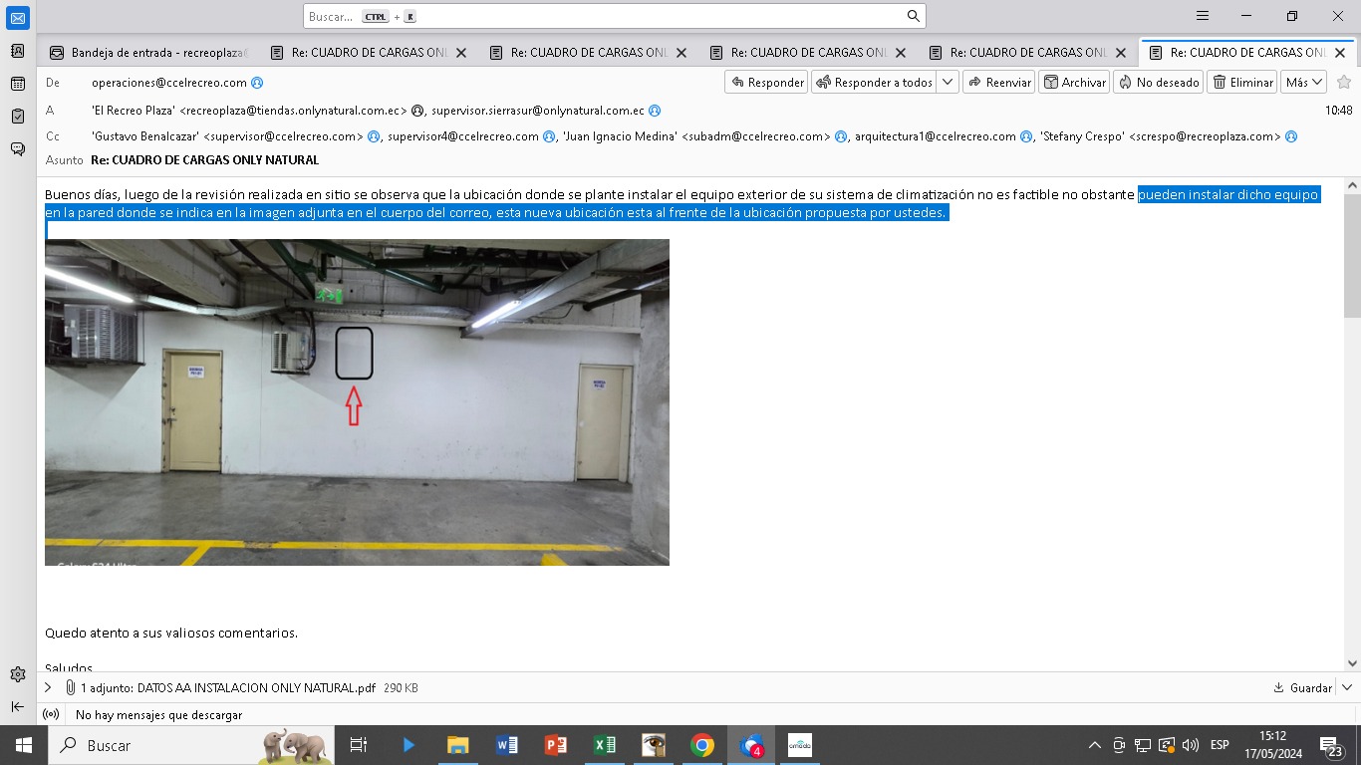Click text 'Quedo atento a sus valiosos comentarios.'
1361x765 pixels.
click(x=171, y=633)
